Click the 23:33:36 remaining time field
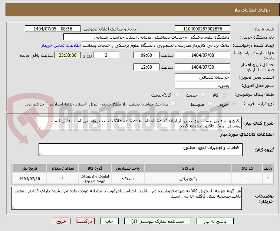 click(x=67, y=55)
